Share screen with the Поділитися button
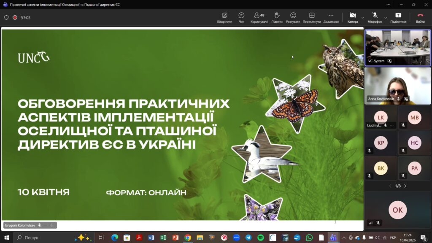The width and height of the screenshot is (432, 243). click(x=398, y=17)
